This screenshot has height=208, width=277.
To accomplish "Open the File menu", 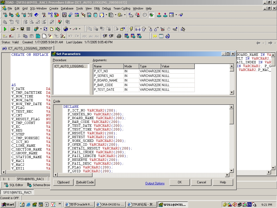I will (x=10, y=8).
